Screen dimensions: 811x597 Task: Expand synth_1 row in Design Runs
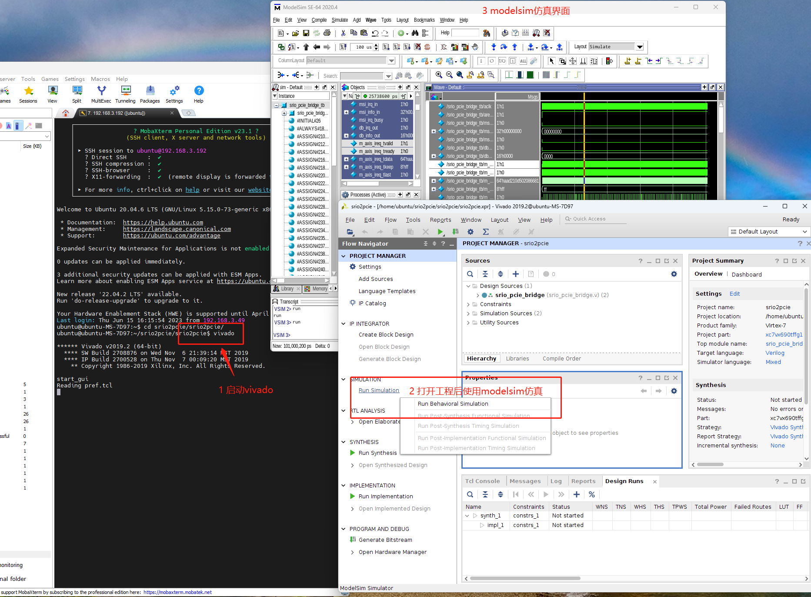[x=467, y=516]
